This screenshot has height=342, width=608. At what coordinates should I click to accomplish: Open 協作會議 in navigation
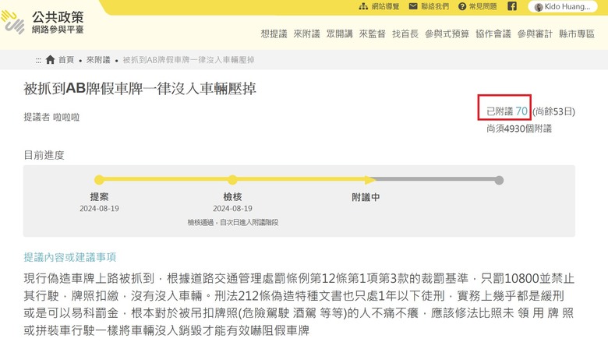(x=493, y=34)
